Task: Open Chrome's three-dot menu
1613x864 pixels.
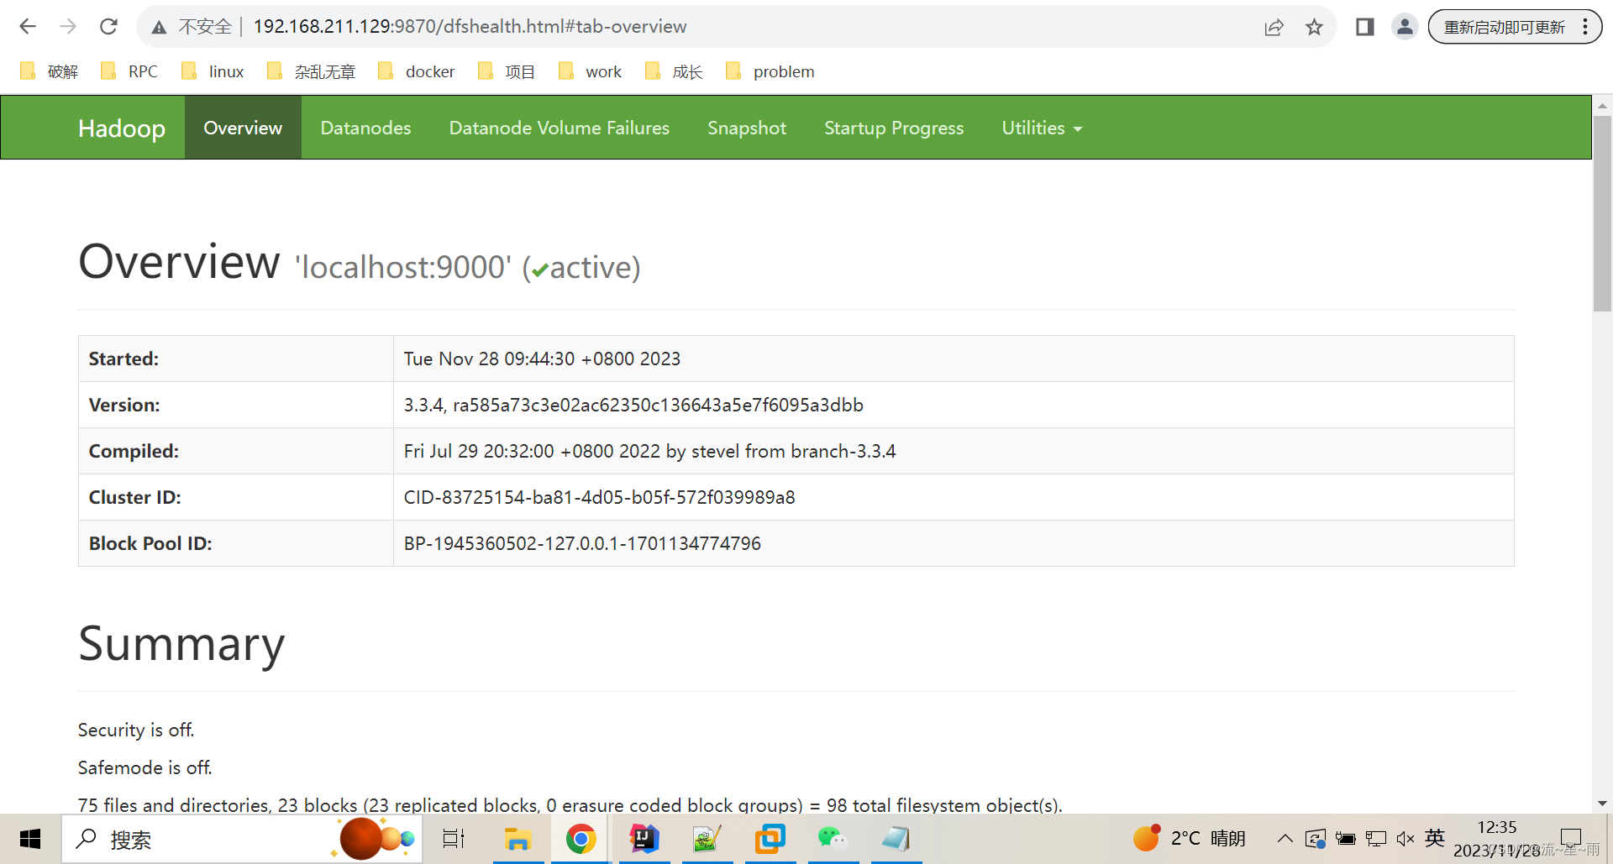Action: (1585, 27)
